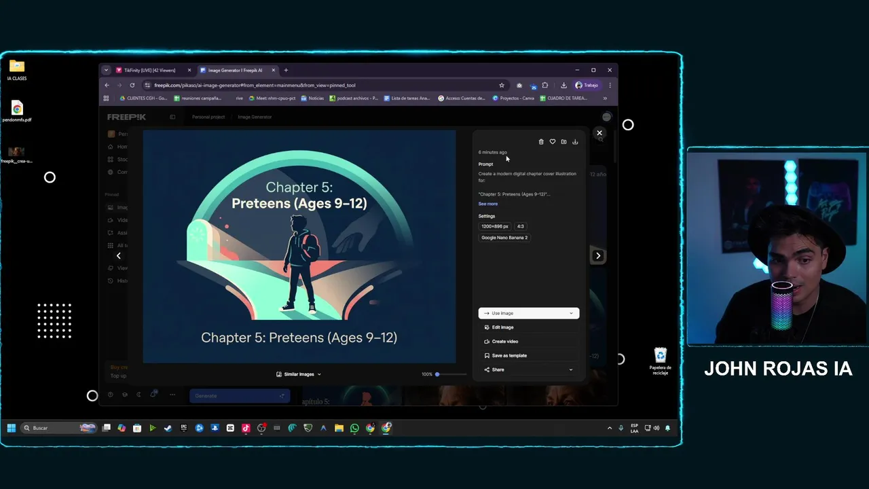This screenshot has width=869, height=489.
Task: Open the Use image dropdown
Action: pyautogui.click(x=529, y=313)
